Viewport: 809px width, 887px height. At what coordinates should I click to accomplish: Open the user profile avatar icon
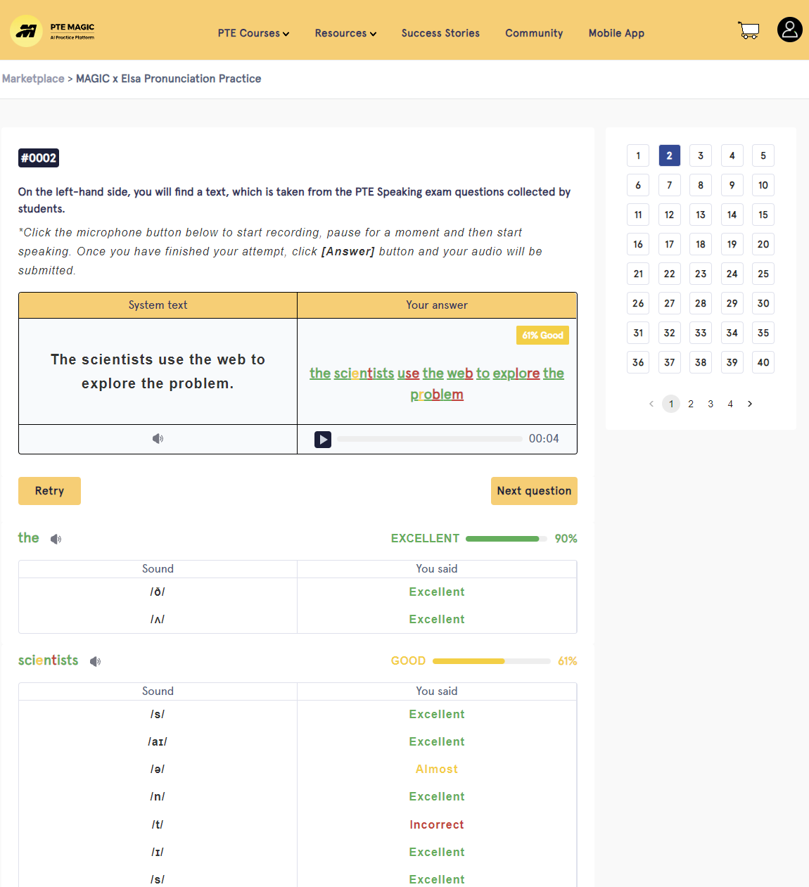coord(789,30)
